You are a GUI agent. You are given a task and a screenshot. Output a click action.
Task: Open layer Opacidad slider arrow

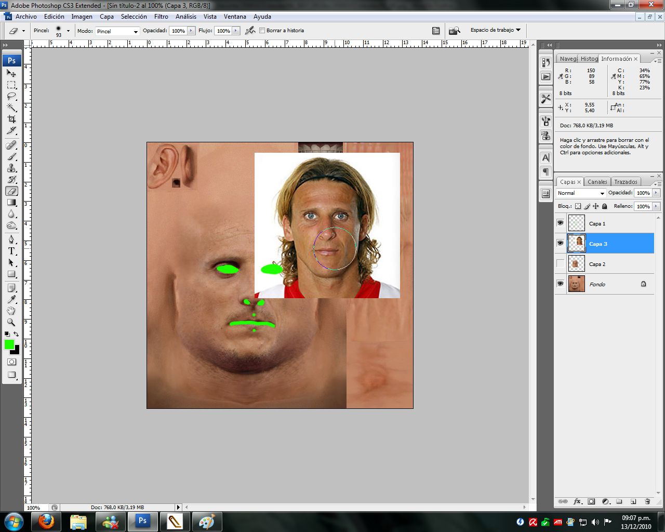656,193
